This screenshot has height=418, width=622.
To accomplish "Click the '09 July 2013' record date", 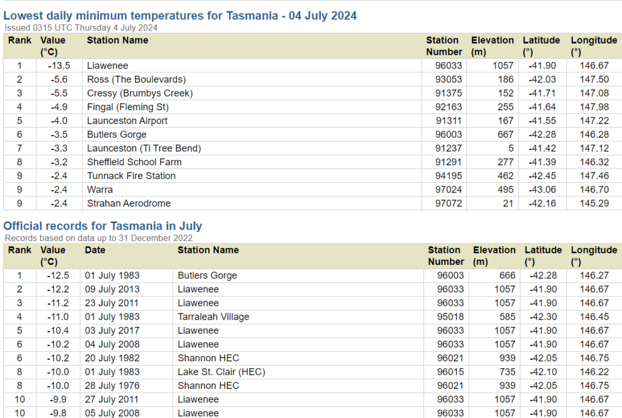I will tap(112, 289).
